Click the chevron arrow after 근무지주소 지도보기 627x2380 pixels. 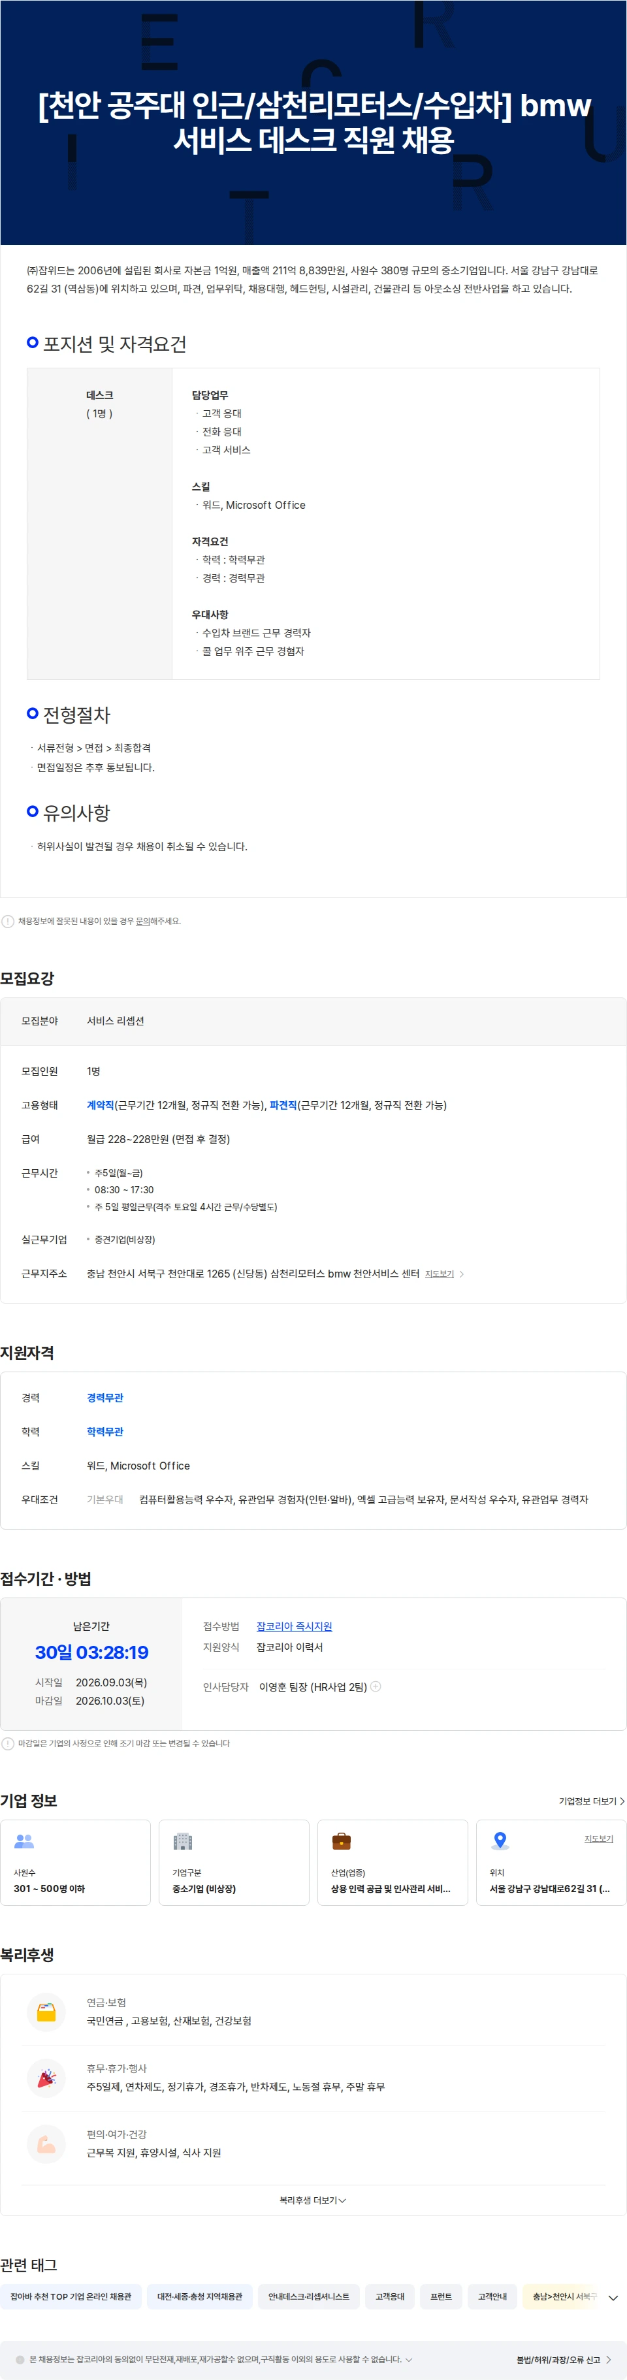462,1274
